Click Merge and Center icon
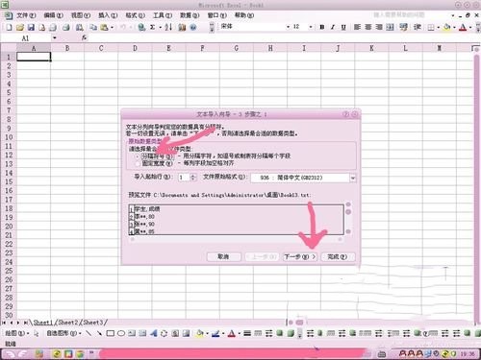481x360 pixels. click(390, 27)
